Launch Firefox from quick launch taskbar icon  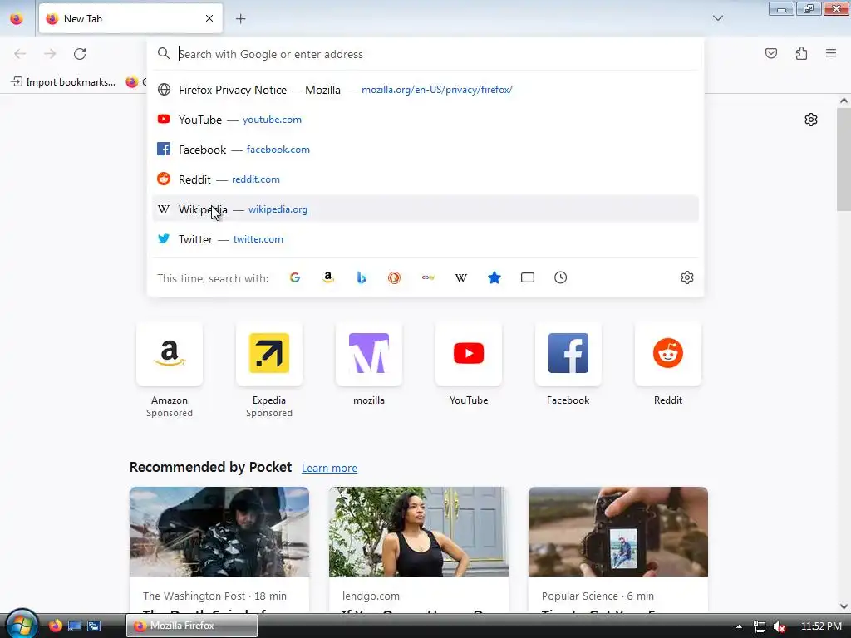click(x=56, y=626)
